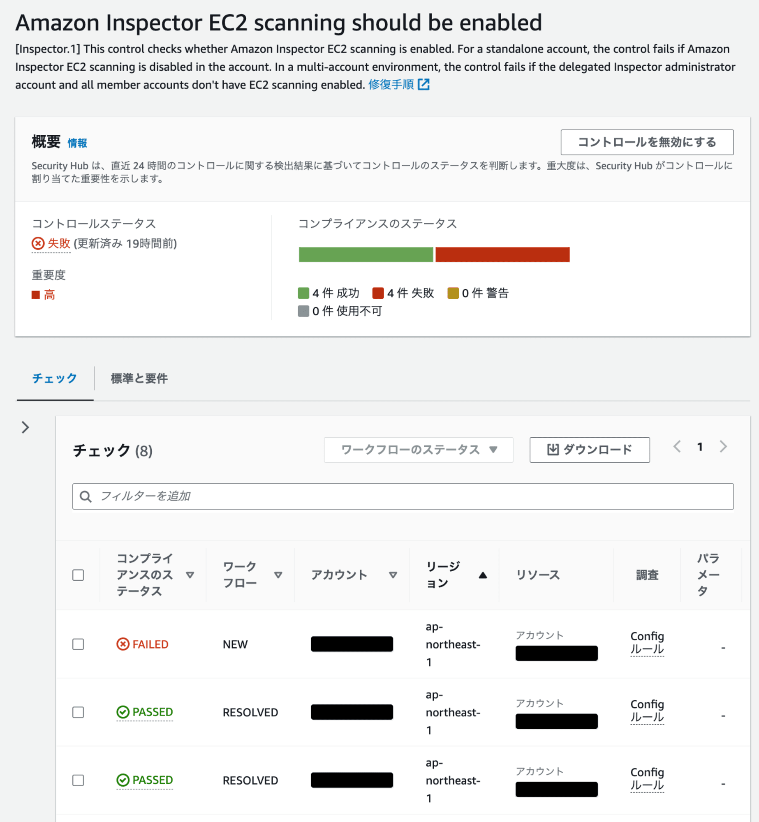Click the external link icon beside 修復手順
The image size is (759, 822).
pos(423,85)
